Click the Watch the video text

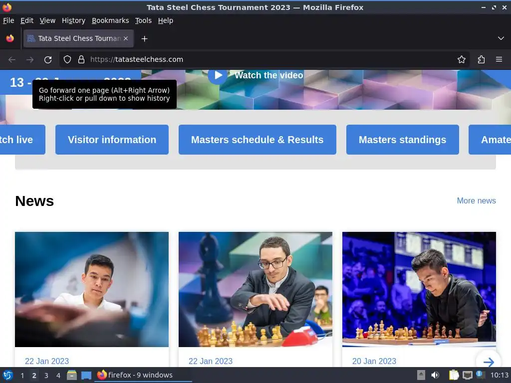(269, 75)
